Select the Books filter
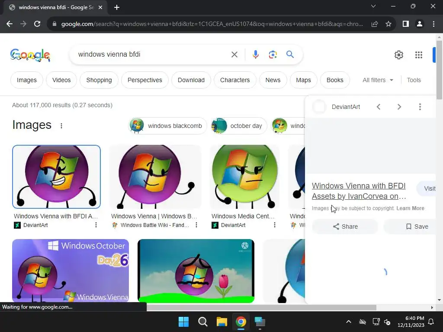The height and width of the screenshot is (332, 443). 335,80
